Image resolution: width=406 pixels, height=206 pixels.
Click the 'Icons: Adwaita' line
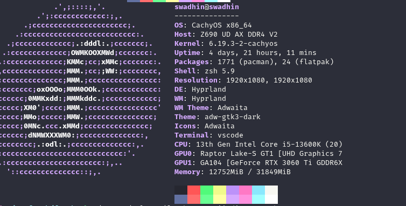coord(204,126)
